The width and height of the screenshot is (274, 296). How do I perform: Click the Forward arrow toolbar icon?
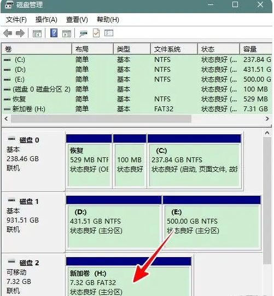click(x=20, y=33)
